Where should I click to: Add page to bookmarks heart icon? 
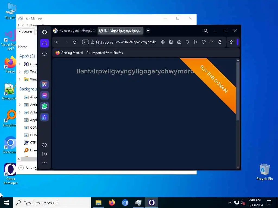[x=204, y=42]
